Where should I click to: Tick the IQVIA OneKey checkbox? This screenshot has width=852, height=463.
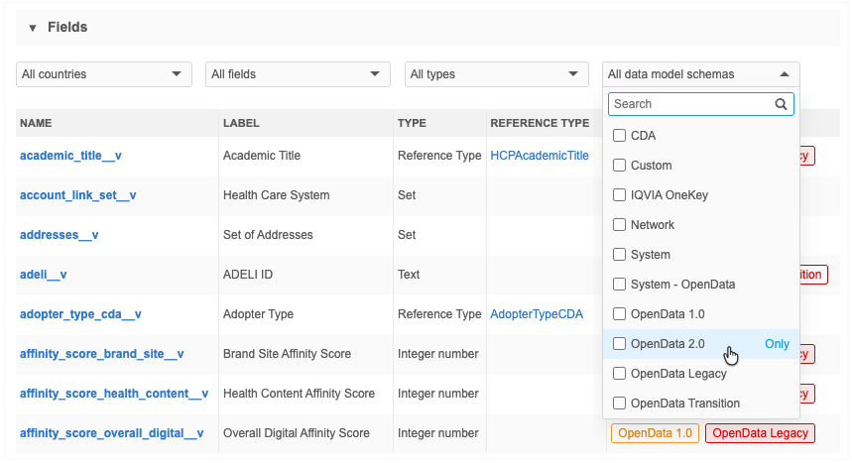(x=620, y=195)
